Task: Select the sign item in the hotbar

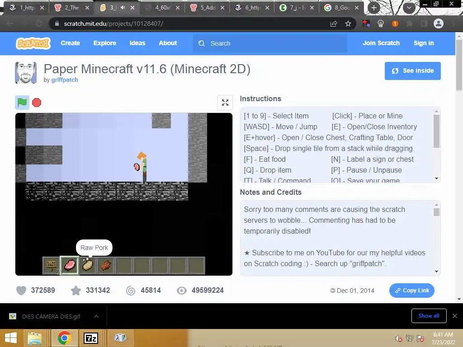Action: click(x=52, y=265)
